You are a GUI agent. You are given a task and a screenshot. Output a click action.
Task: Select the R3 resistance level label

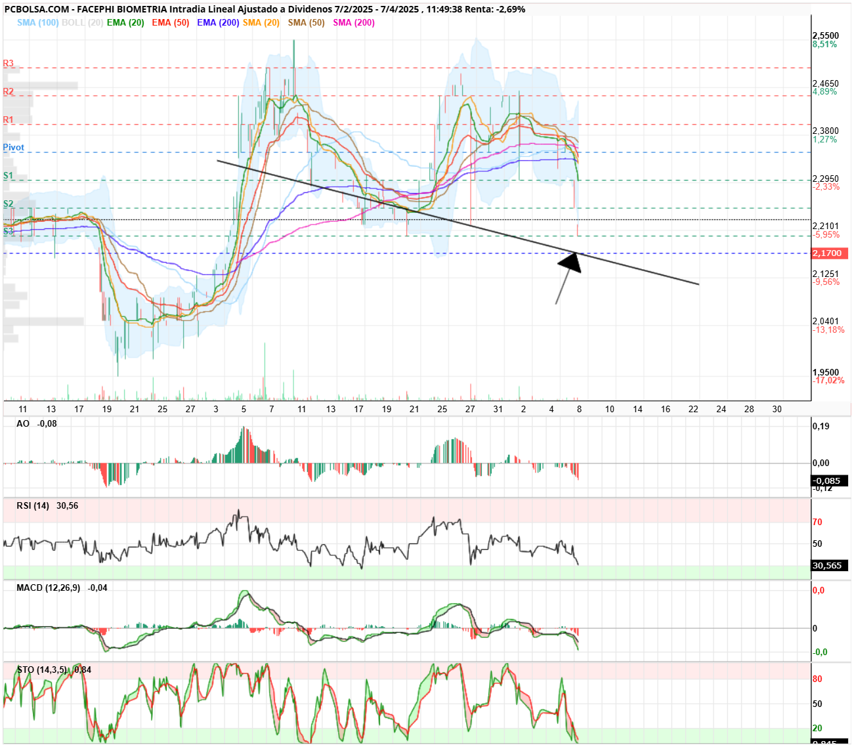click(8, 64)
